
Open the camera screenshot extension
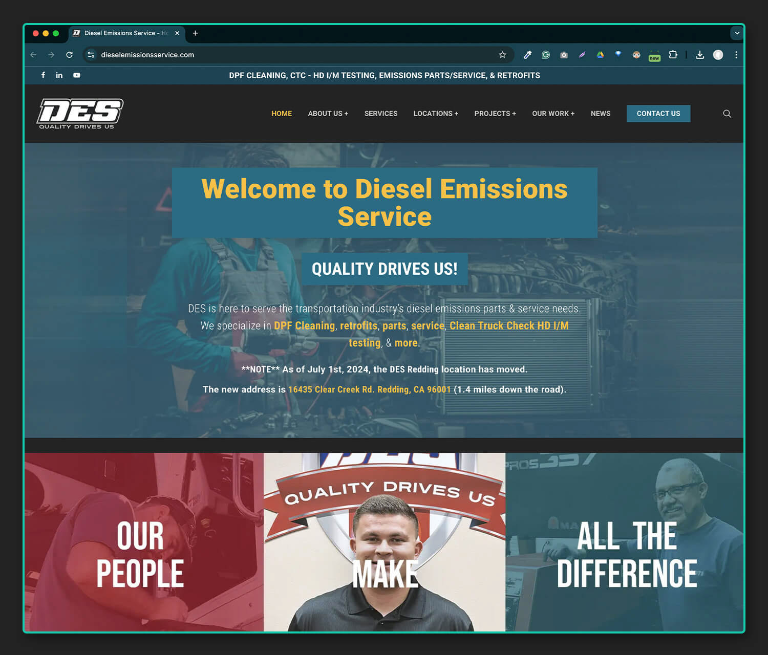point(564,55)
